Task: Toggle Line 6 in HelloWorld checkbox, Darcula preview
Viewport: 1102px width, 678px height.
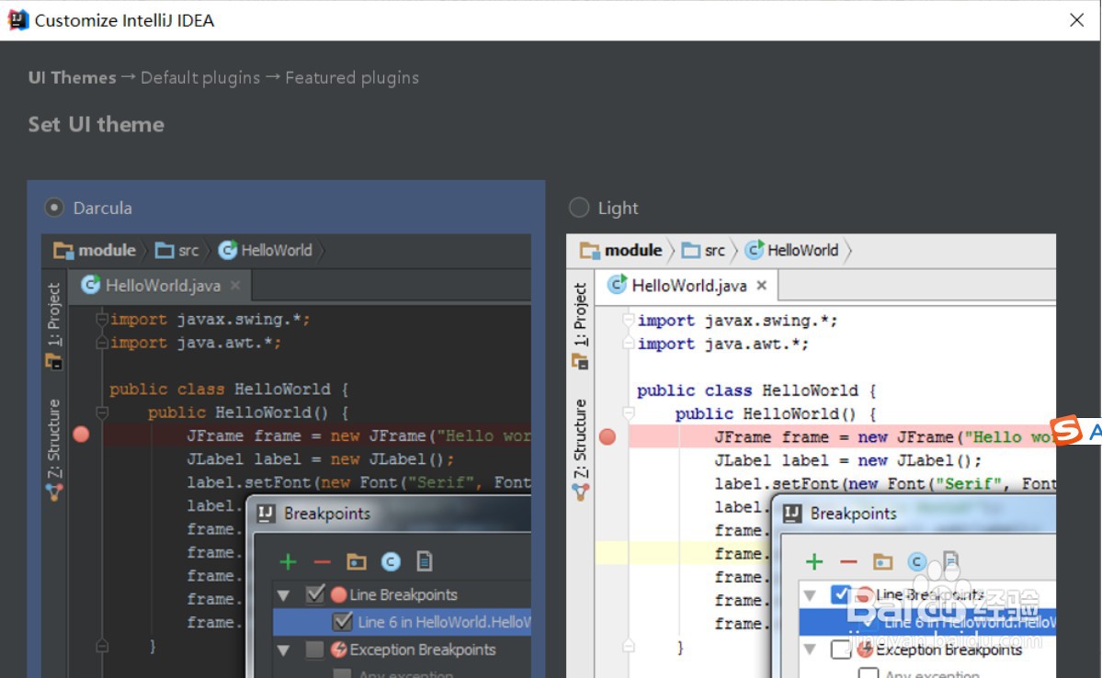Action: [x=342, y=622]
